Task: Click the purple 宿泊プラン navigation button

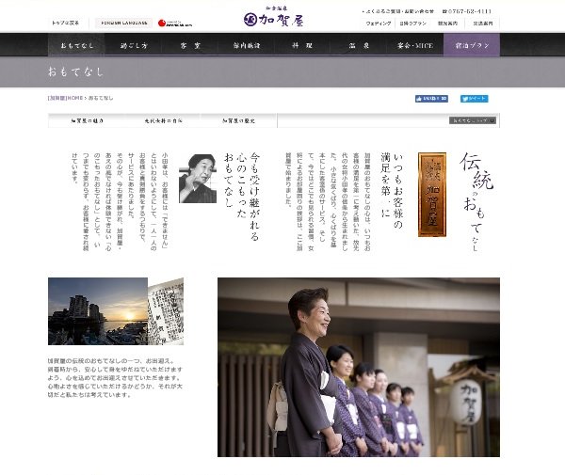Action: [472, 45]
